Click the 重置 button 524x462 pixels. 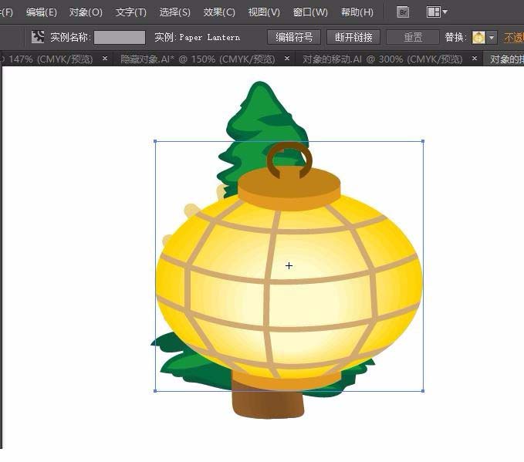point(413,37)
